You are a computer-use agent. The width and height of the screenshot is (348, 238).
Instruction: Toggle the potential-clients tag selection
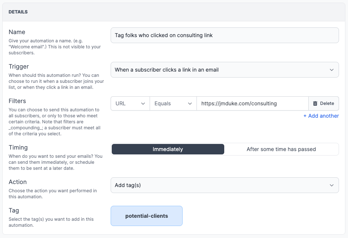point(147,216)
